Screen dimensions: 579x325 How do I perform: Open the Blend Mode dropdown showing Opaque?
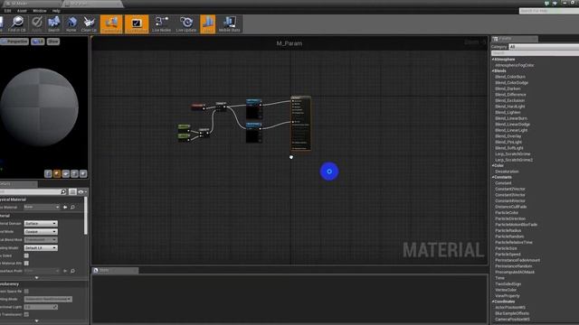point(41,232)
